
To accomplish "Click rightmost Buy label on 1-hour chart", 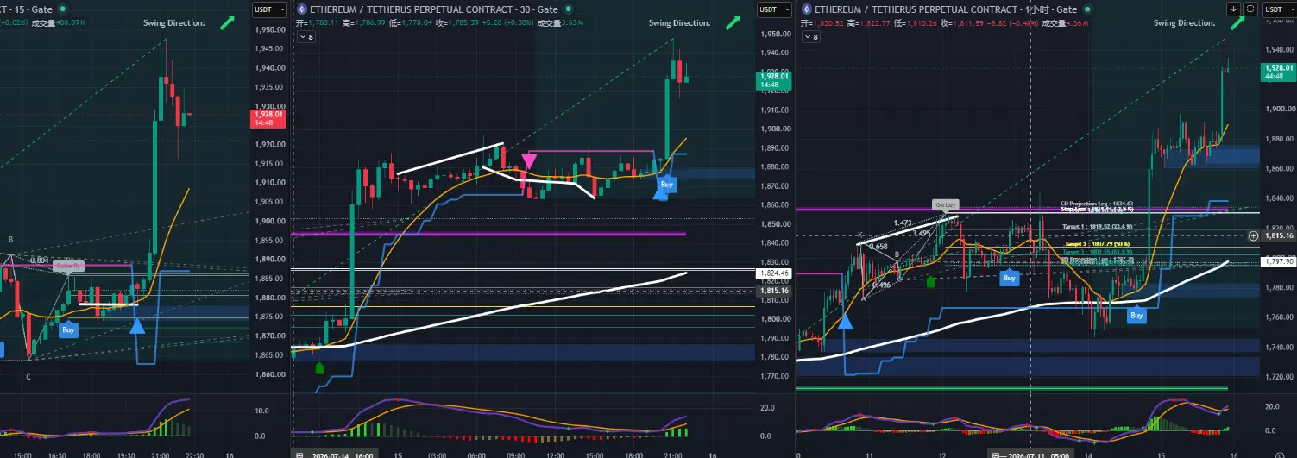I will pyautogui.click(x=1137, y=316).
